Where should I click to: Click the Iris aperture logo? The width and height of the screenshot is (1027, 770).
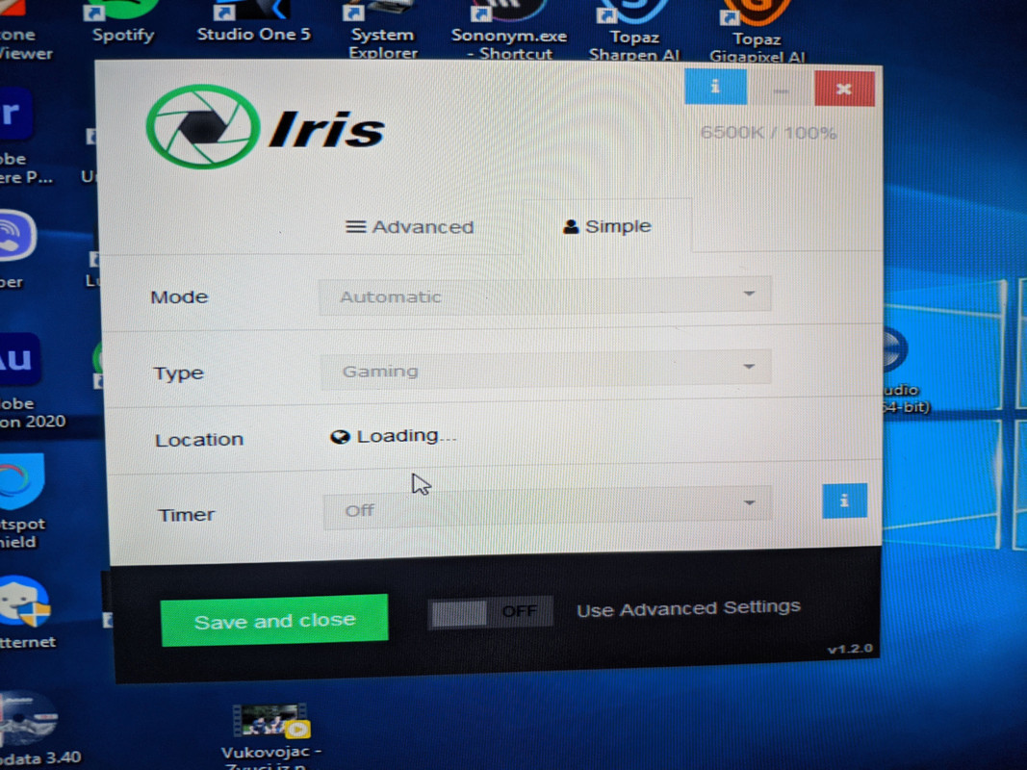coord(202,127)
